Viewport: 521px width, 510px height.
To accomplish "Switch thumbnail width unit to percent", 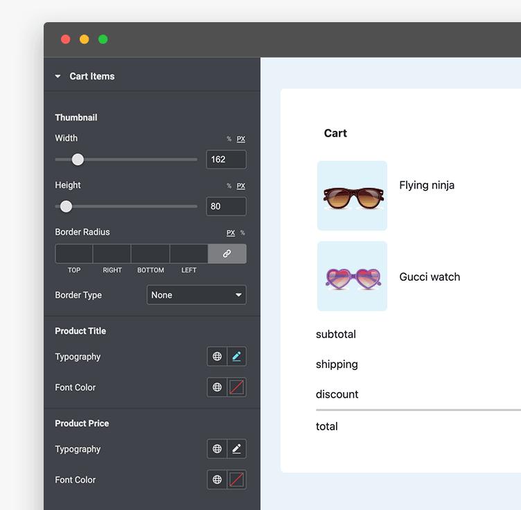I will (229, 139).
